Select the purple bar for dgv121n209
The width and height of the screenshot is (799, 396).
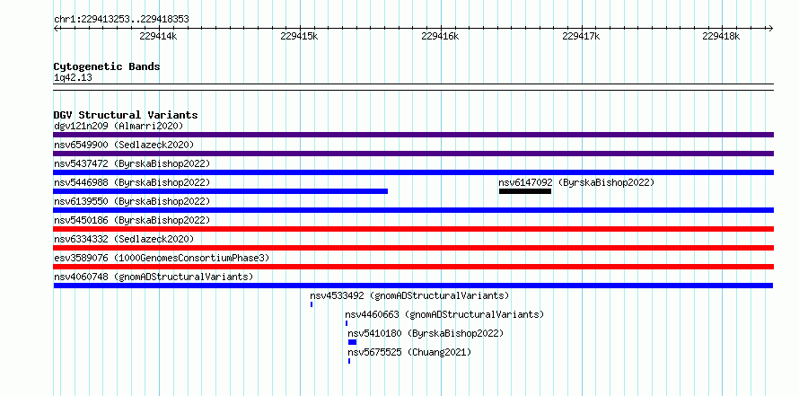tap(413, 135)
